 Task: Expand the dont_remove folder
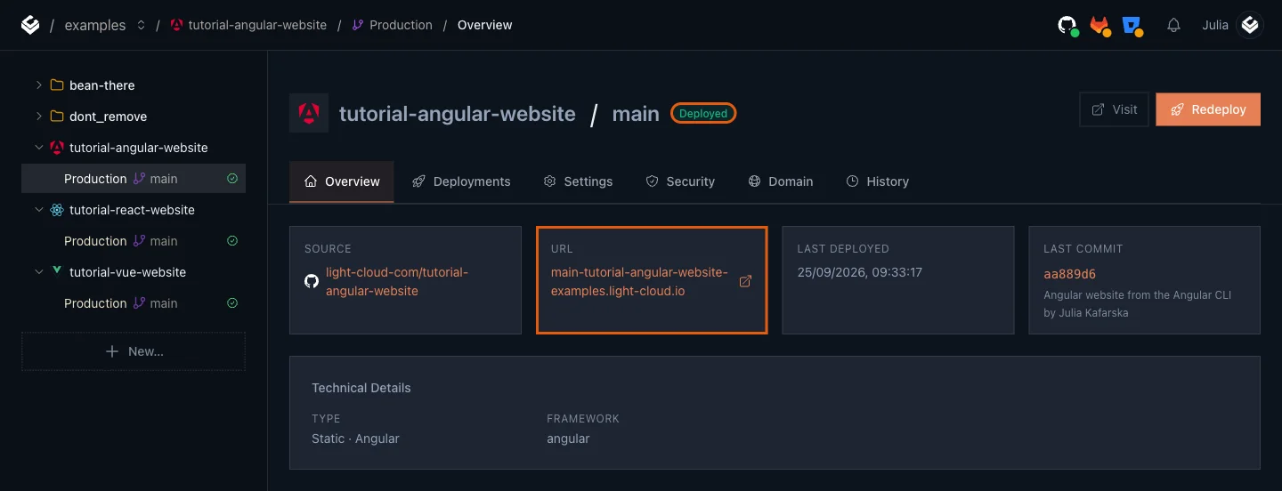[x=38, y=117]
